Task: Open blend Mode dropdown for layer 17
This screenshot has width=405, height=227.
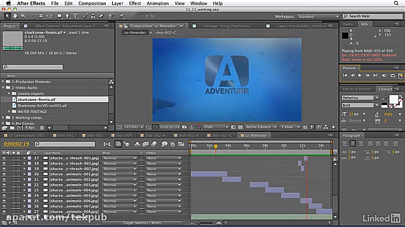Action: coord(120,158)
